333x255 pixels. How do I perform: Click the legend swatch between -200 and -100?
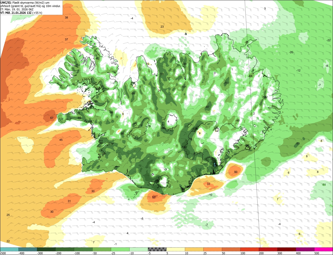tap(65, 249)
